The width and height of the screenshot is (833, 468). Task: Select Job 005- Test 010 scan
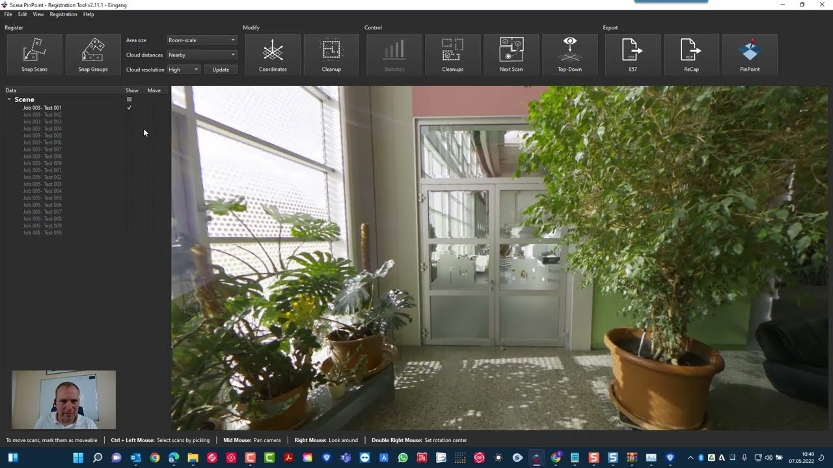tap(42, 233)
